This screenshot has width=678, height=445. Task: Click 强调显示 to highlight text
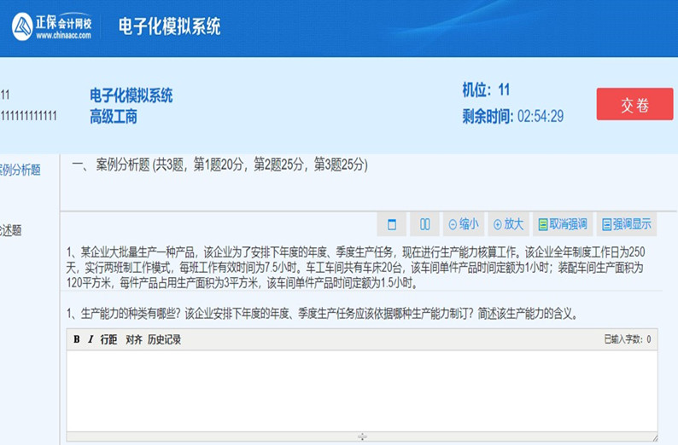pyautogui.click(x=626, y=225)
